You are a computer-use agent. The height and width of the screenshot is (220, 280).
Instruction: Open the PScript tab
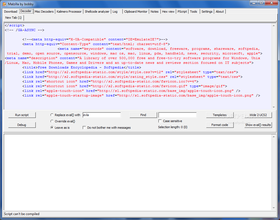182,12
